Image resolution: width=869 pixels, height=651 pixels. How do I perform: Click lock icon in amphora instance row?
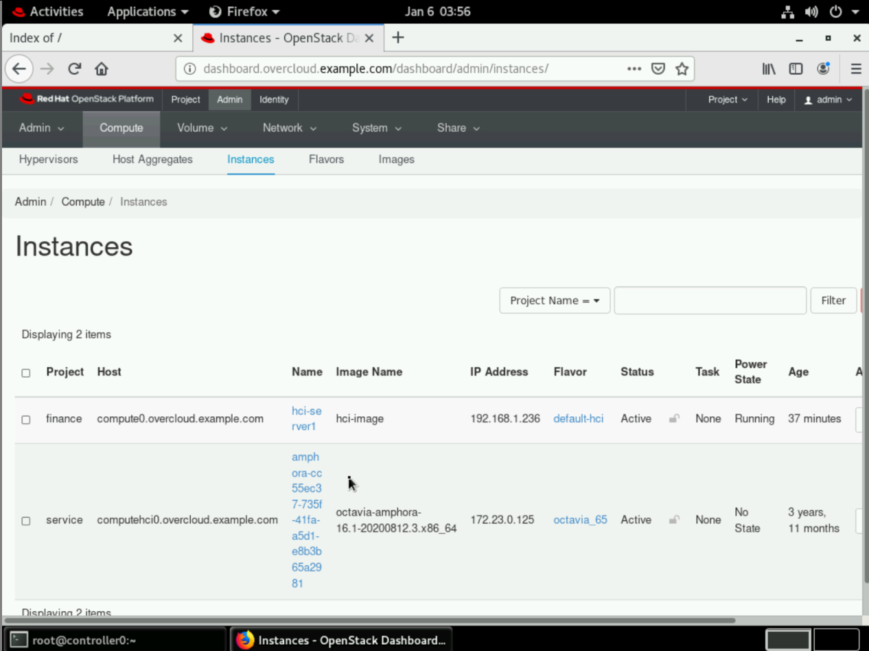point(674,520)
